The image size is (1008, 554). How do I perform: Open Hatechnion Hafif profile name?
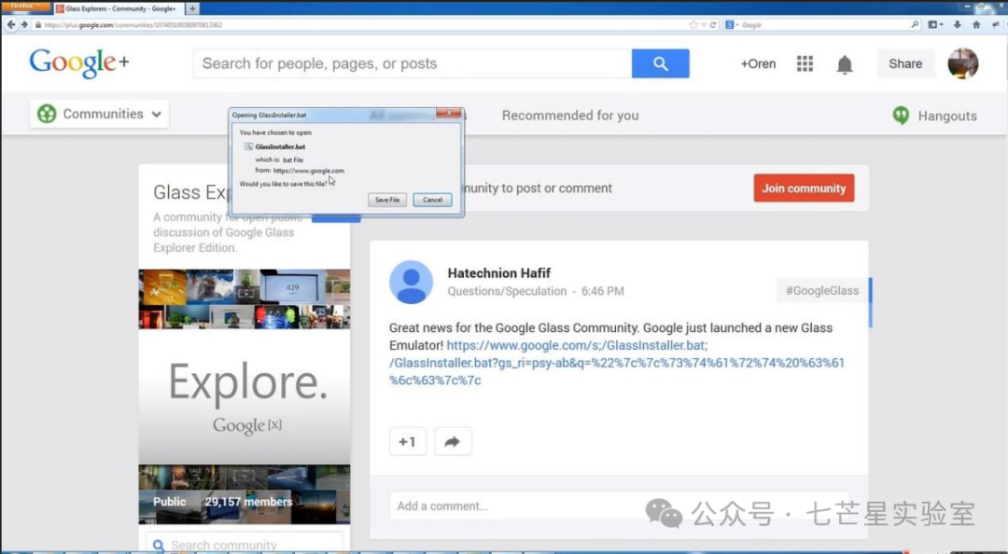[498, 273]
